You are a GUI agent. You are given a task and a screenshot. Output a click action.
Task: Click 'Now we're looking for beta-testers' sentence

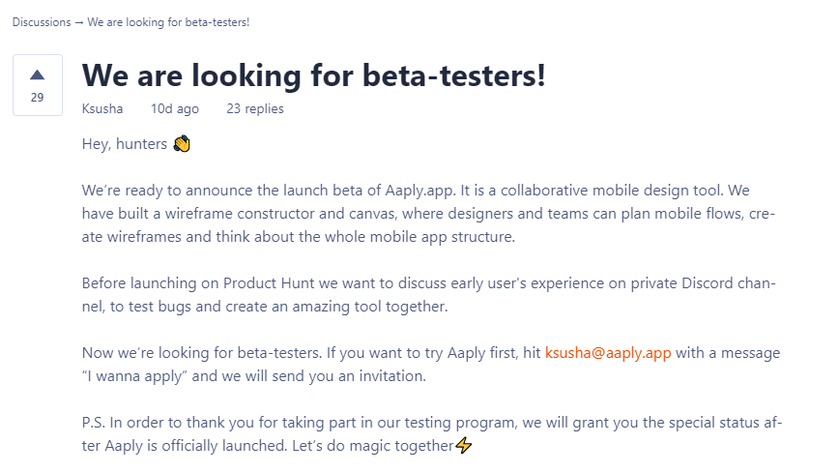(202, 353)
